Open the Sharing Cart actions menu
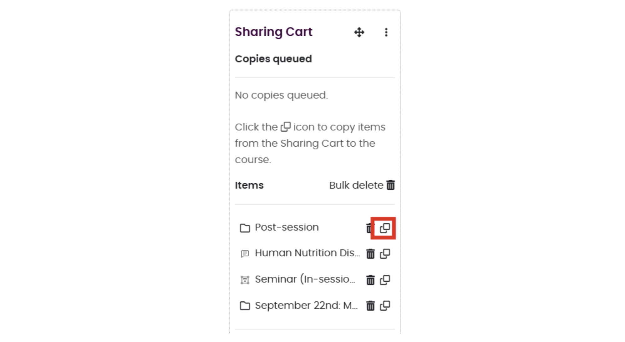Screen dimensions: 625x342 (386, 32)
